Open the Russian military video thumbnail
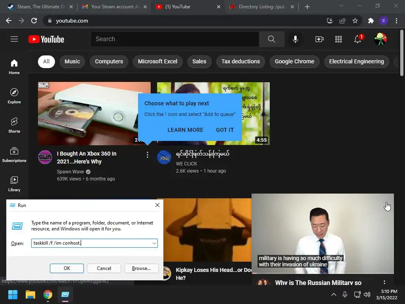This screenshot has height=304, width=405. [x=323, y=234]
